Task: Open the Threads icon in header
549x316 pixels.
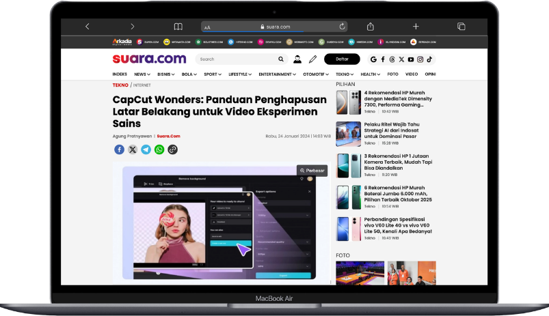Action: point(392,59)
